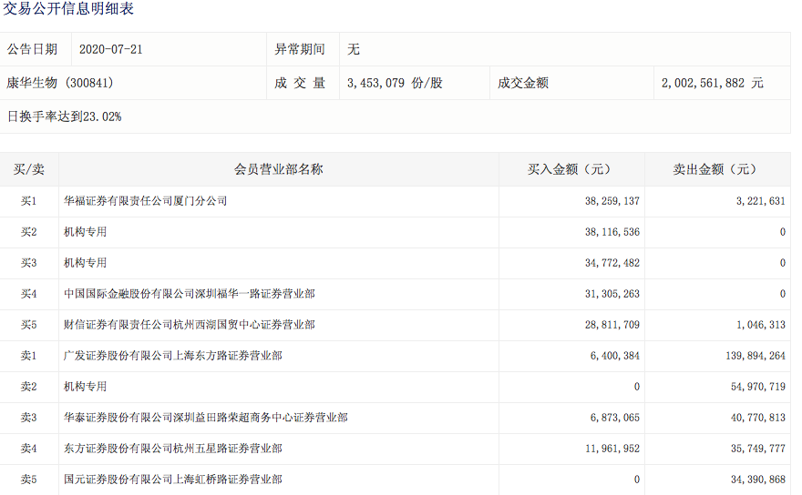Viewport: 802px width, 495px height.
Task: Select 东方证券杭州五星路证券营业部 entry
Action: 172,449
